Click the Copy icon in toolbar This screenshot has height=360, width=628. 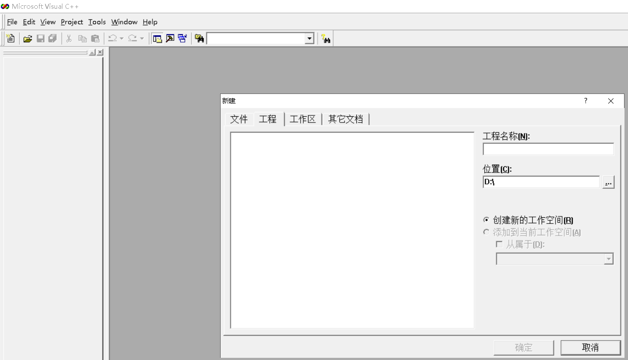(x=82, y=39)
